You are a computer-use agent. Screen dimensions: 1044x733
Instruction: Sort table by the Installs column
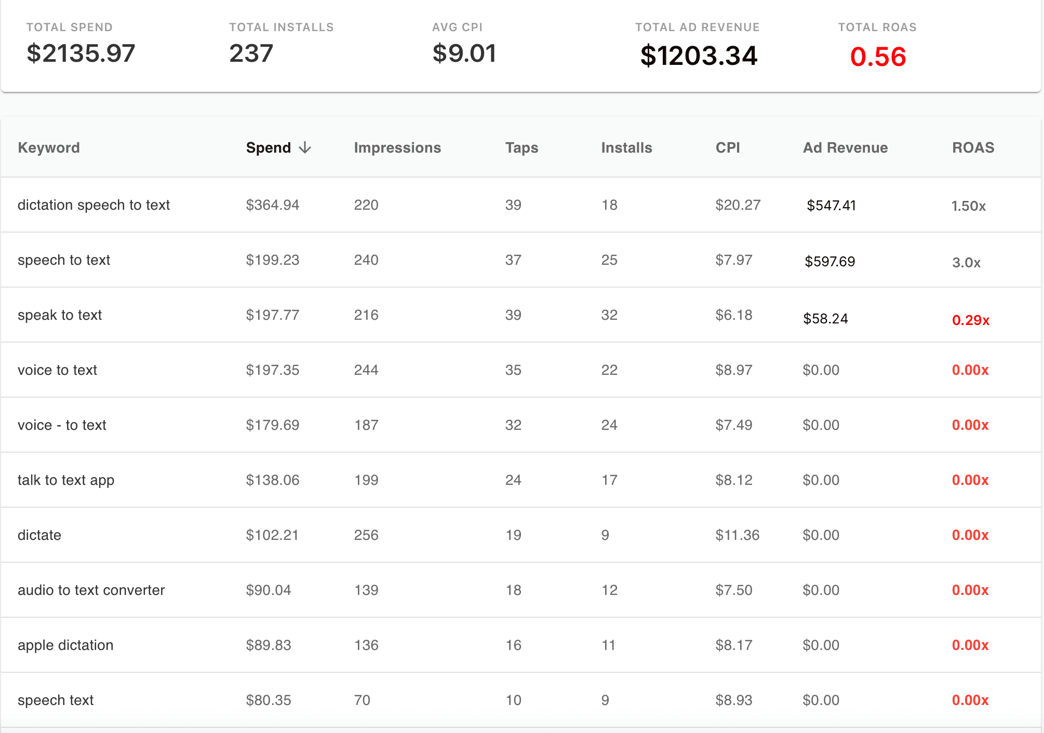[626, 147]
